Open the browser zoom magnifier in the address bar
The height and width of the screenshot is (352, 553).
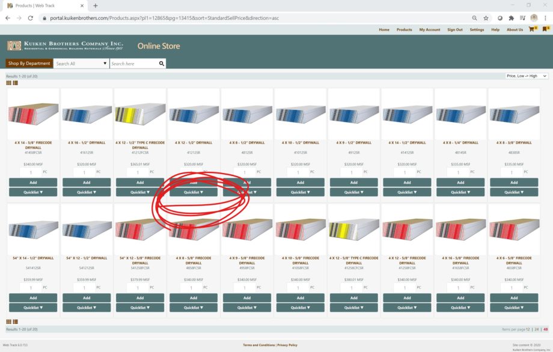tap(474, 18)
